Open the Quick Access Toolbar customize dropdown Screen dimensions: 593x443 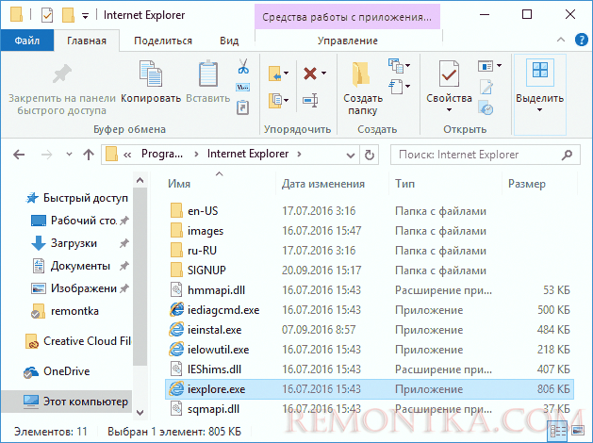pyautogui.click(x=86, y=16)
